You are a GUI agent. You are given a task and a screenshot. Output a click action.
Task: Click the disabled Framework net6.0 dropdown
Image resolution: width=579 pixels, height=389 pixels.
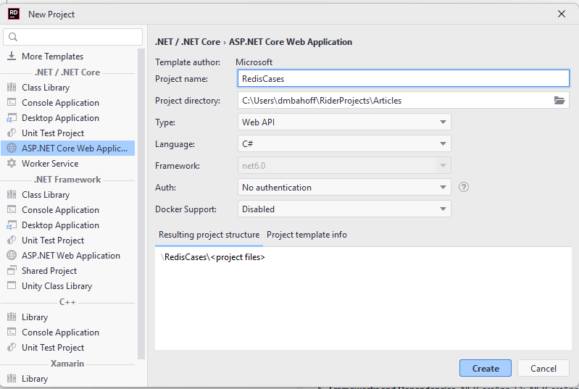[344, 166]
